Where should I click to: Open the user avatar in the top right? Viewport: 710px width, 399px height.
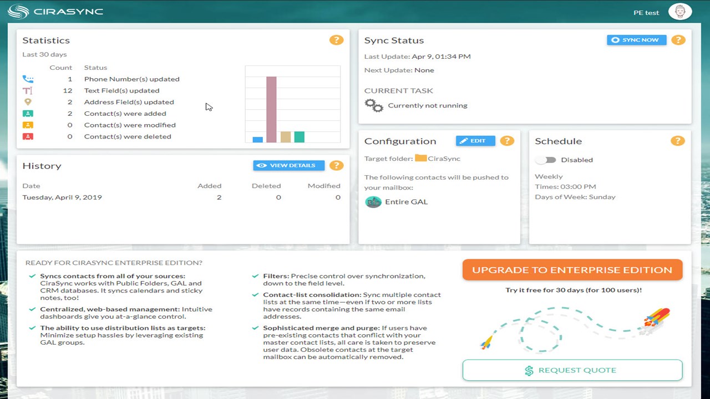[x=680, y=12]
